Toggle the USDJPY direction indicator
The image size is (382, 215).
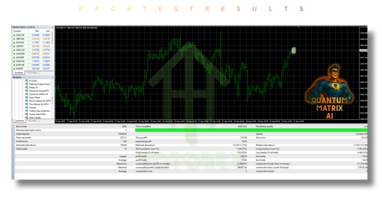(14, 46)
